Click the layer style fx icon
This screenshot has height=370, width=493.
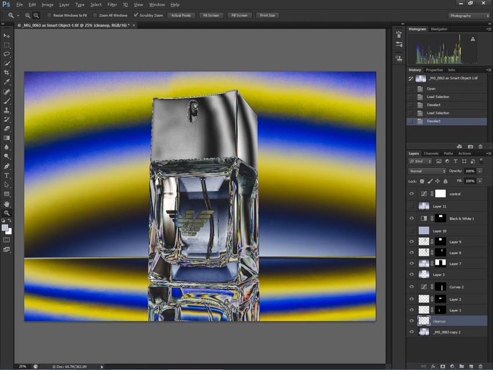[433, 366]
